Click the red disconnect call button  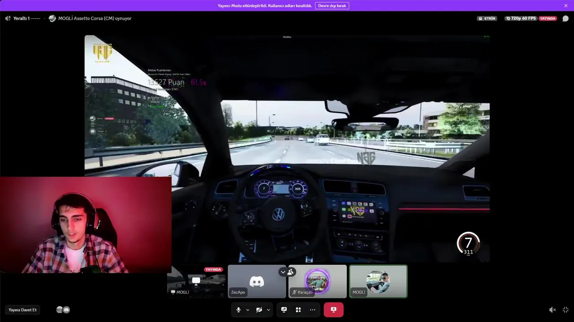(x=334, y=309)
